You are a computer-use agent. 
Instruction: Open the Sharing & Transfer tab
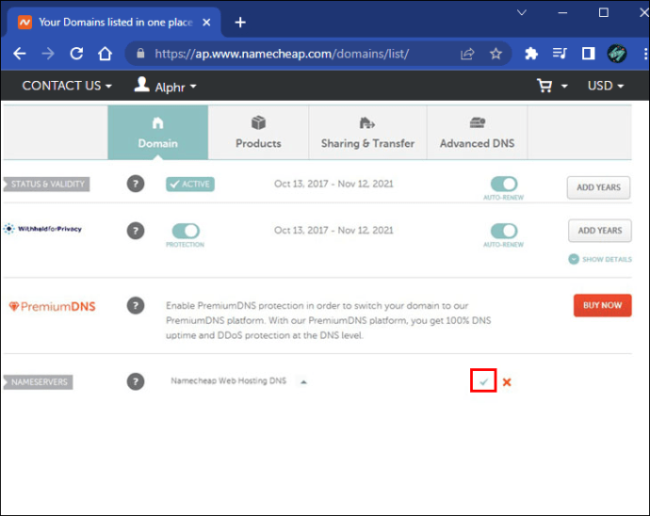tap(367, 132)
